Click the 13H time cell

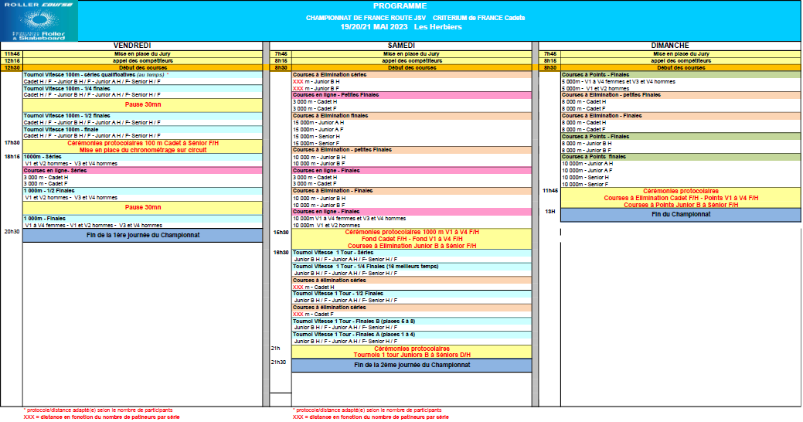click(550, 211)
